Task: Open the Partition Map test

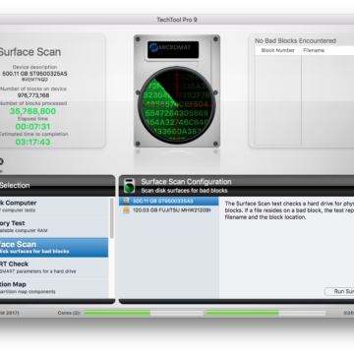Action: (x=54, y=287)
